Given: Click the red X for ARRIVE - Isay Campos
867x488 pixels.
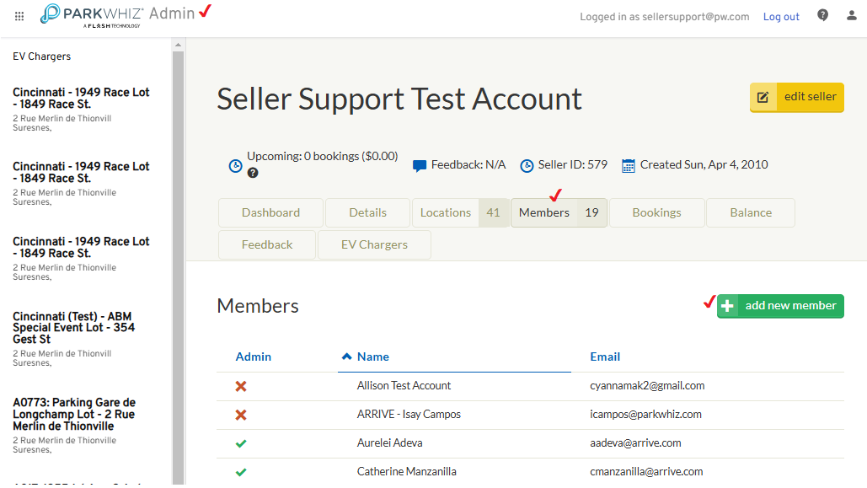Looking at the screenshot, I should click(241, 415).
